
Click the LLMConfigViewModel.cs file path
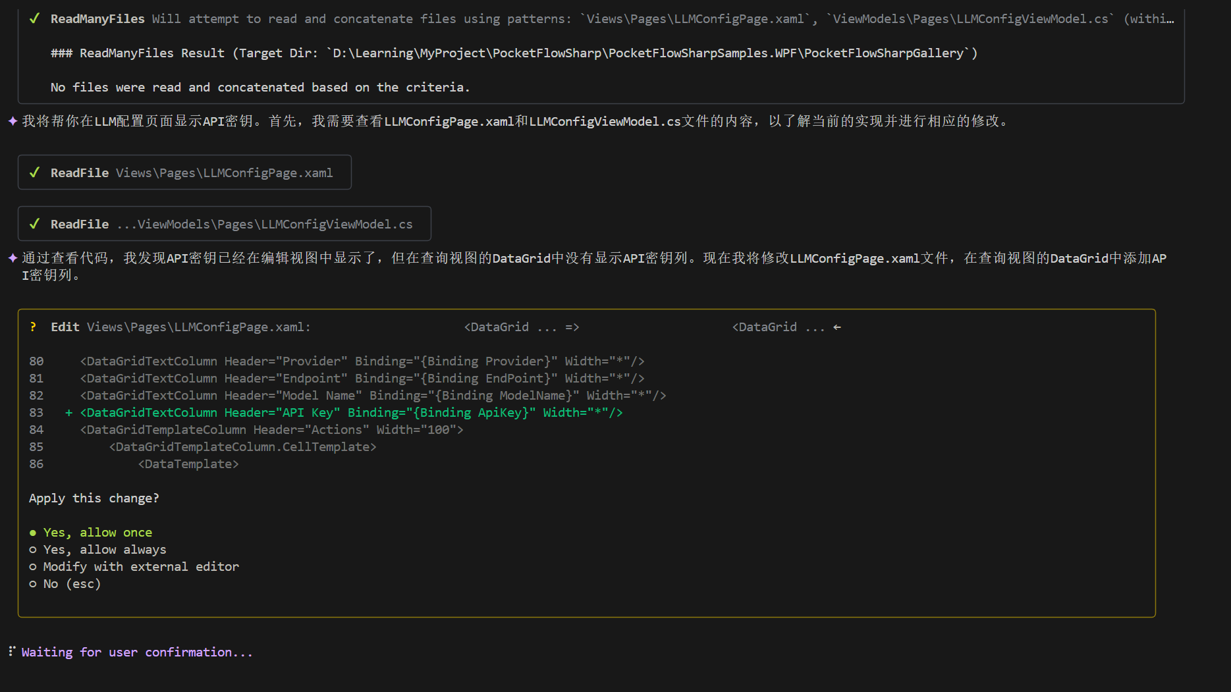pos(265,224)
